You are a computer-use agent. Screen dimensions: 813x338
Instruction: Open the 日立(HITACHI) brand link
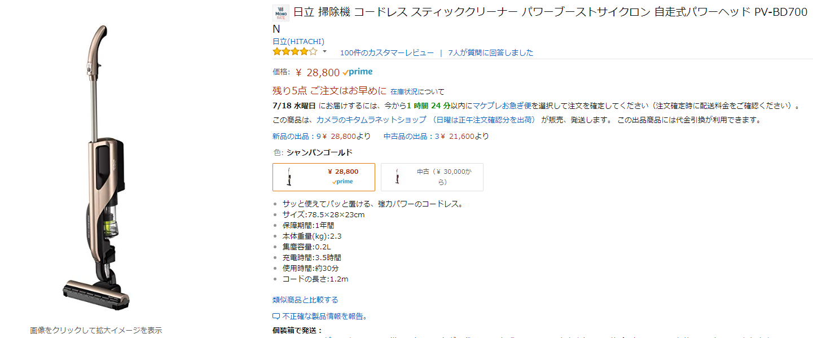pos(298,41)
